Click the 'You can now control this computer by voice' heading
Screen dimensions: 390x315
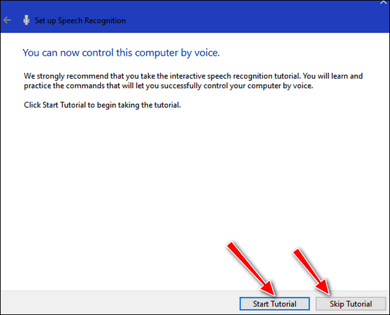pyautogui.click(x=121, y=53)
